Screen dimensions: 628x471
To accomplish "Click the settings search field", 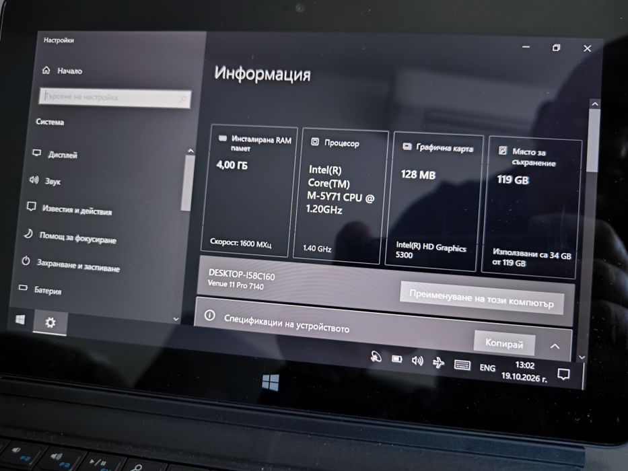I will [114, 98].
